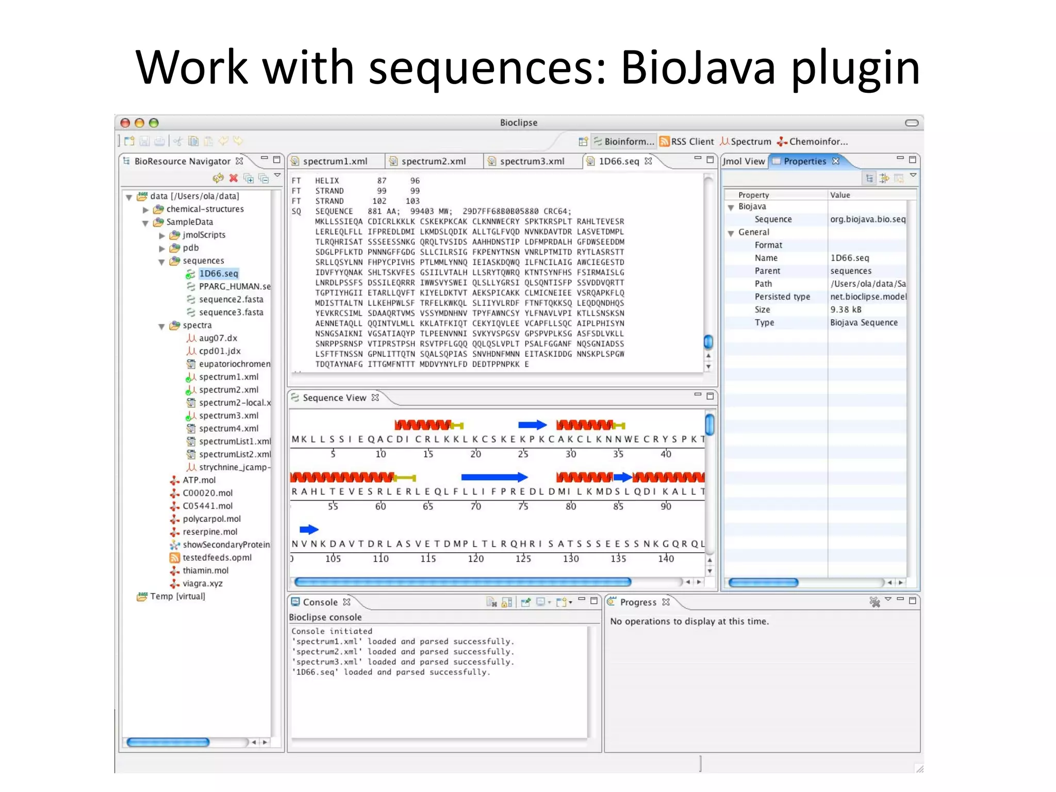The width and height of the screenshot is (1056, 792).
Task: Click the Open Perspective icon
Action: (583, 142)
